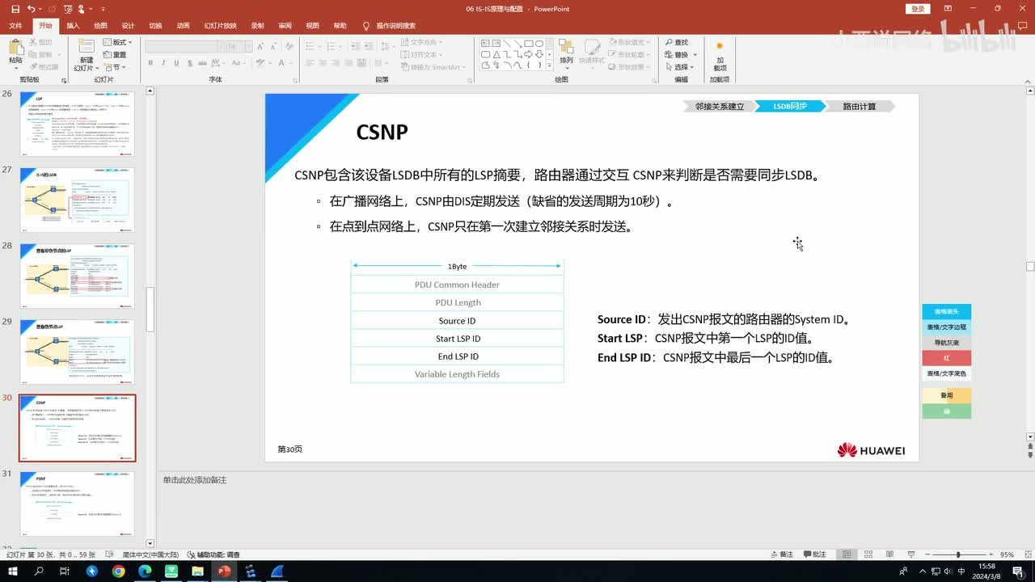This screenshot has width=1035, height=582.
Task: Click the 查找 find button
Action: click(677, 42)
